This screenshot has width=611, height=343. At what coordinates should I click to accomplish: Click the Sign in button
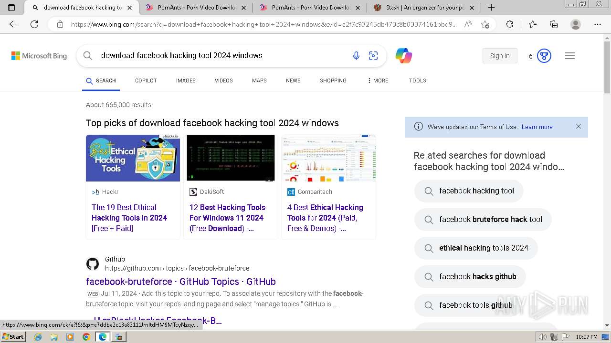[x=500, y=56]
